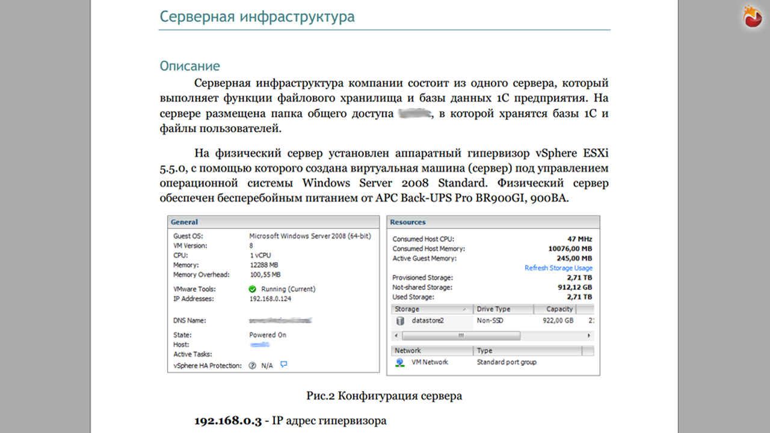Click the red recorder icon in top-right corner

[x=753, y=17]
